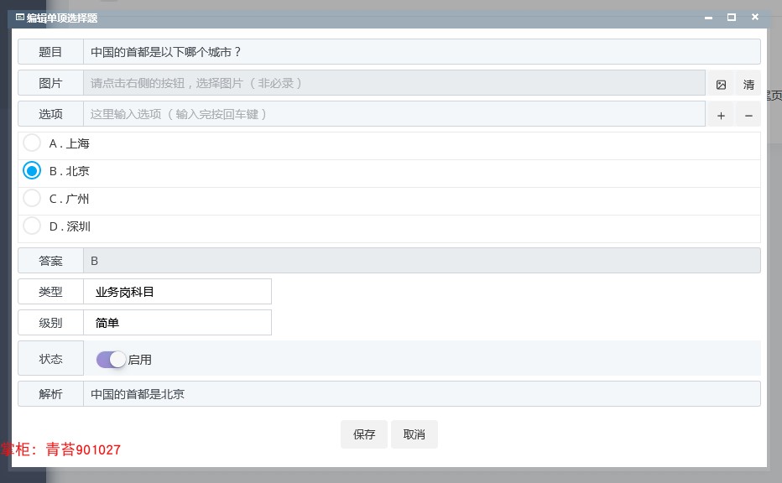Click the 保存 save button
This screenshot has height=483, width=782.
[364, 434]
